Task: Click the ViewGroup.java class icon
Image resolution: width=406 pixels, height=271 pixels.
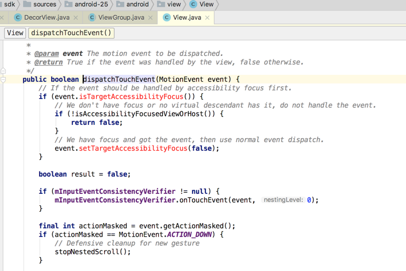Action: point(91,17)
